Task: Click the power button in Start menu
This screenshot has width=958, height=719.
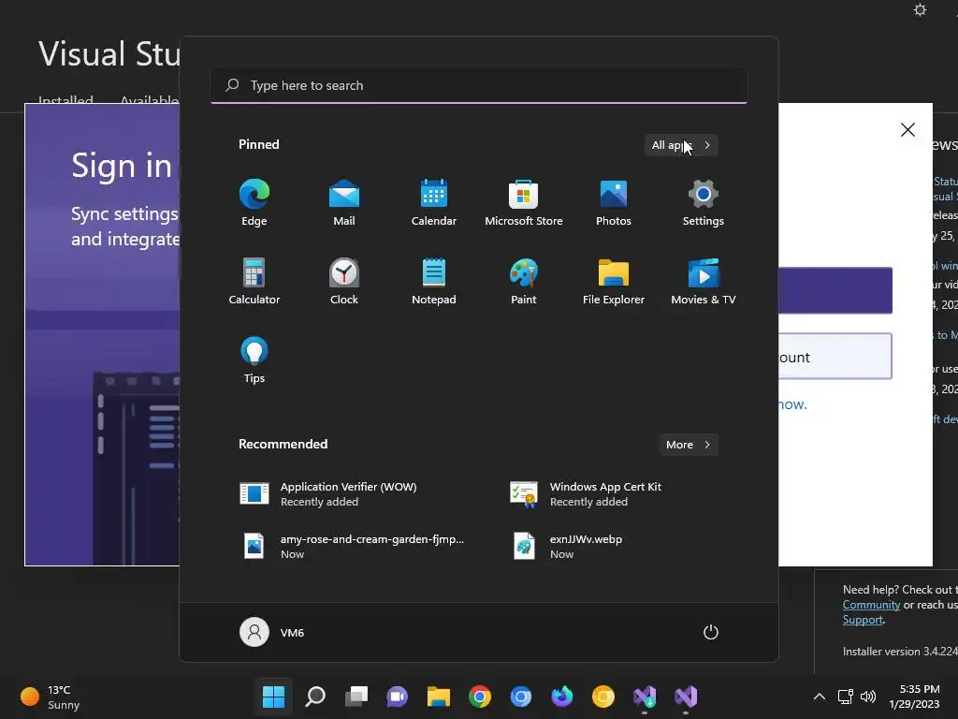Action: point(711,632)
